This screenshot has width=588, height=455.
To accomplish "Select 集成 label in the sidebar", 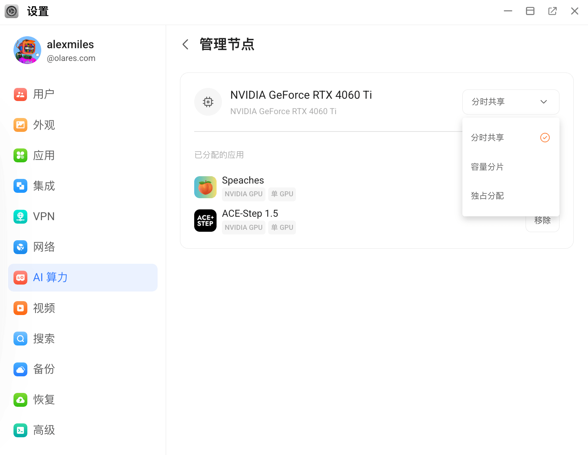I will coord(44,186).
